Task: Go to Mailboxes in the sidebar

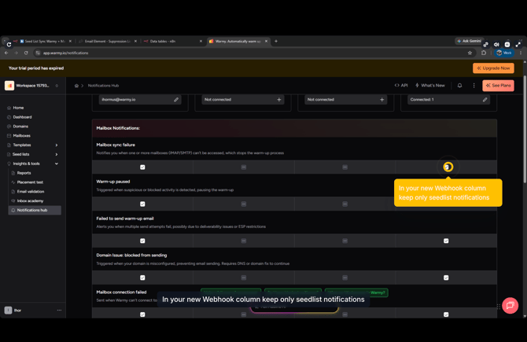Action: click(21, 136)
